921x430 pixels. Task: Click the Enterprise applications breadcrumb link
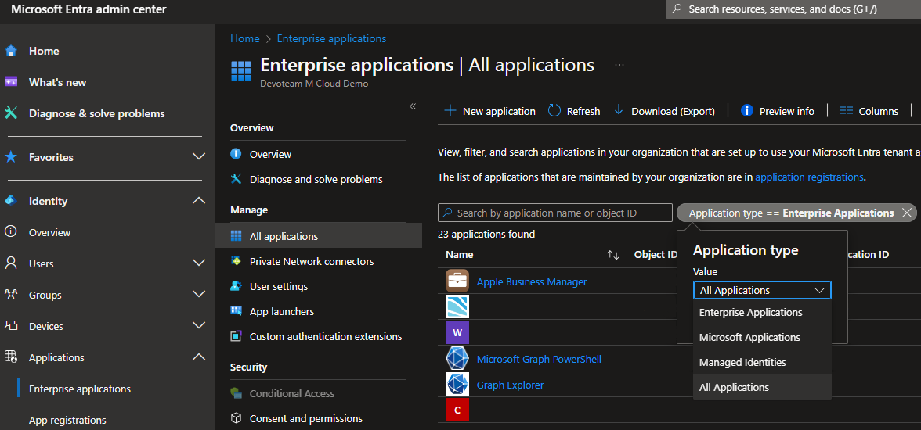click(x=331, y=38)
